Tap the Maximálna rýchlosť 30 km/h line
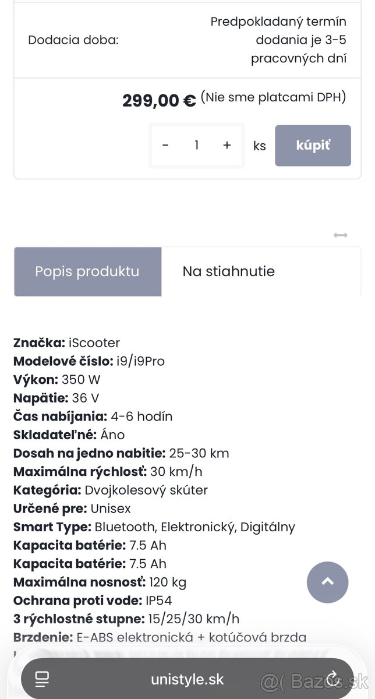The width and height of the screenshot is (375, 699). (x=108, y=471)
